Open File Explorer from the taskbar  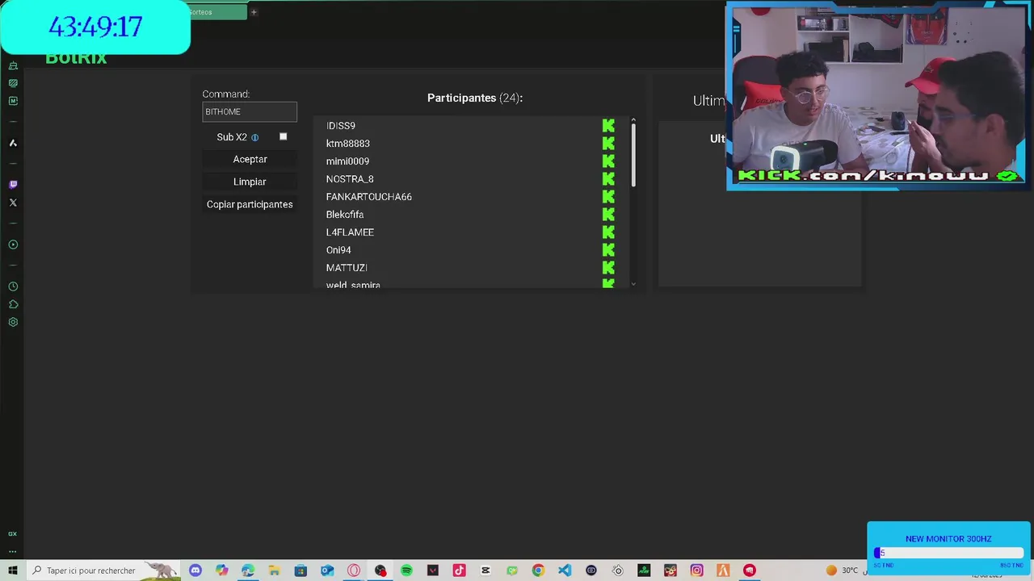click(x=274, y=571)
